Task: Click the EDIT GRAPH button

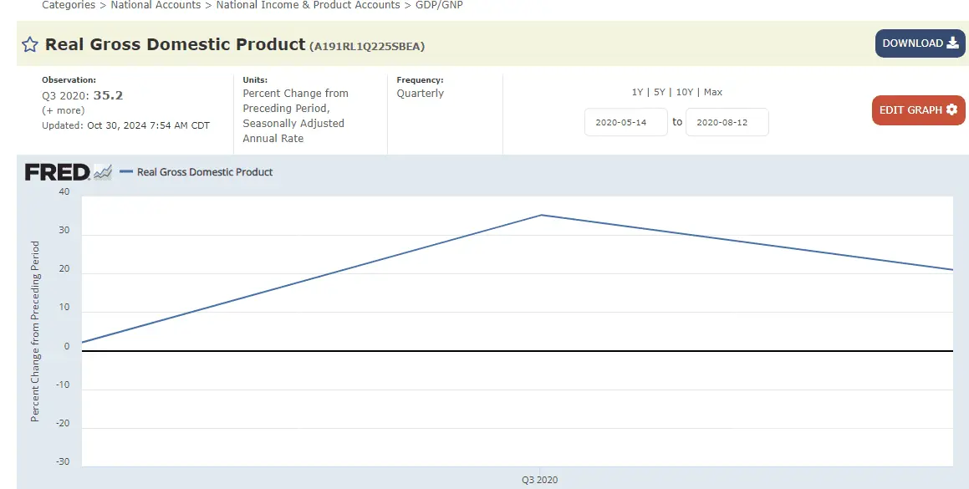Action: [918, 110]
